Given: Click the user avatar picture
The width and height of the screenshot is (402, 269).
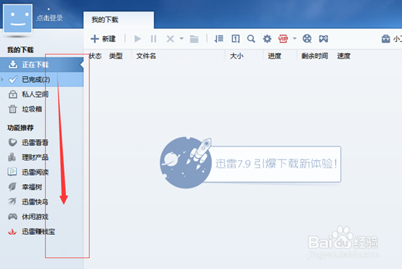Looking at the screenshot, I should point(17,18).
